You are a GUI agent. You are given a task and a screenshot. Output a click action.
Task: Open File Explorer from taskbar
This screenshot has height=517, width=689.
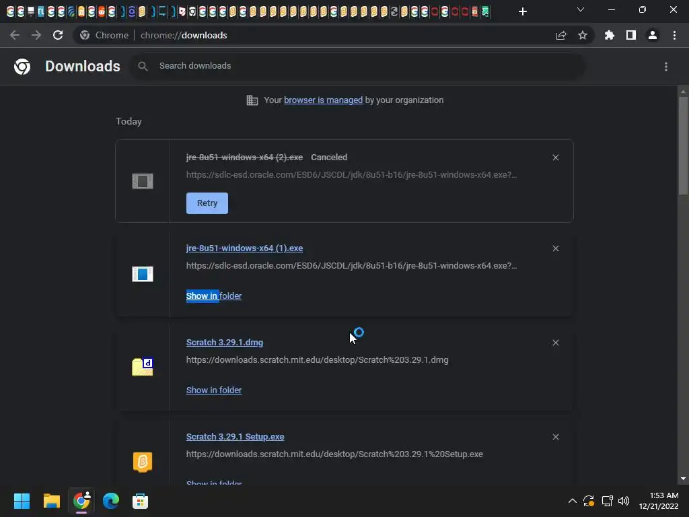pos(51,501)
